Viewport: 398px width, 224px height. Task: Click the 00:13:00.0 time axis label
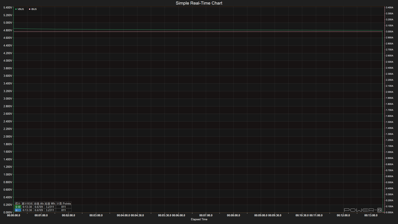pyautogui.click(x=371, y=215)
